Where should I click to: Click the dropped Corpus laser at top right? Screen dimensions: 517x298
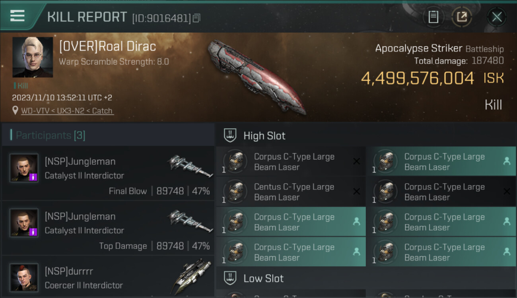pos(441,161)
